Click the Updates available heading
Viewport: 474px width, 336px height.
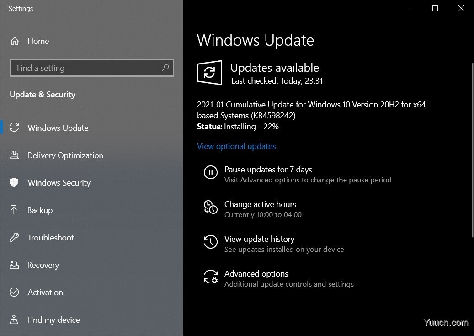tap(275, 68)
